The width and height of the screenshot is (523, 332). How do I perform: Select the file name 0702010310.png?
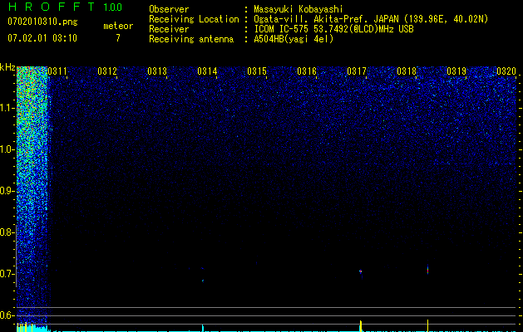click(x=42, y=22)
